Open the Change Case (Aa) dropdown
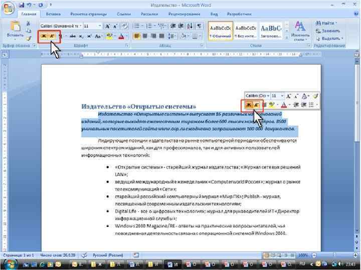This screenshot has height=270, width=361. [x=99, y=36]
